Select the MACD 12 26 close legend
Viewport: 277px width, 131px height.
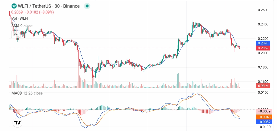tap(27, 93)
